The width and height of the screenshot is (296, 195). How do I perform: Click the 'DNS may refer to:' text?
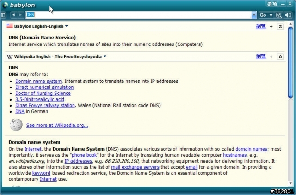point(28,75)
